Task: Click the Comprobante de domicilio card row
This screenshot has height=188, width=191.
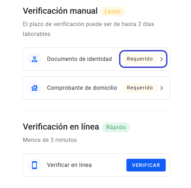Action: click(x=97, y=88)
